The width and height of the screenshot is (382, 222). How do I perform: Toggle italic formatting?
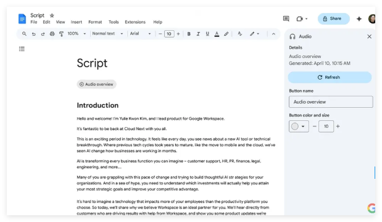[198, 34]
